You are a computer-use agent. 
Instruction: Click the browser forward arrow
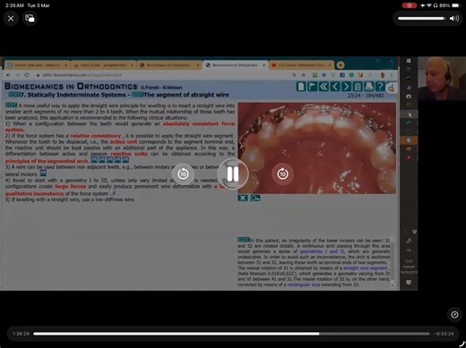pyautogui.click(x=17, y=75)
